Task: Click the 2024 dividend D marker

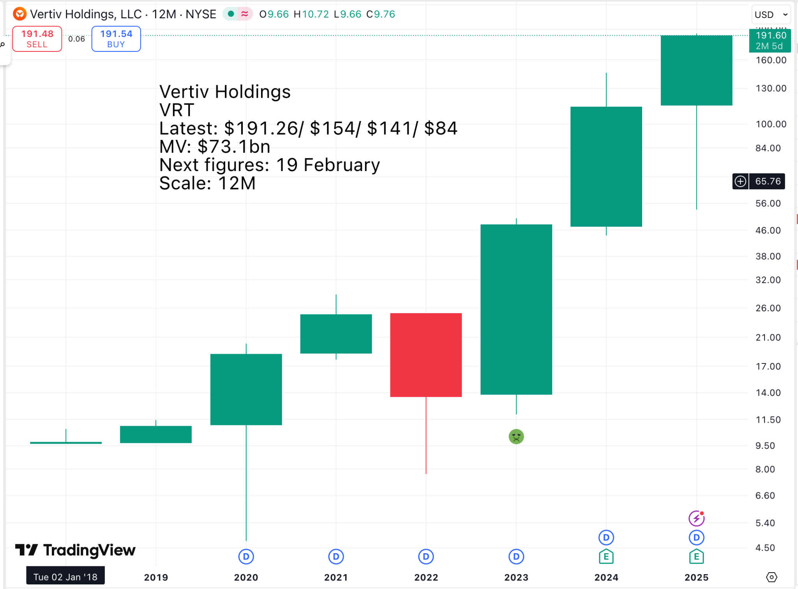Action: [x=606, y=538]
